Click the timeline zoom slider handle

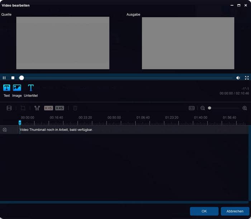click(209, 108)
